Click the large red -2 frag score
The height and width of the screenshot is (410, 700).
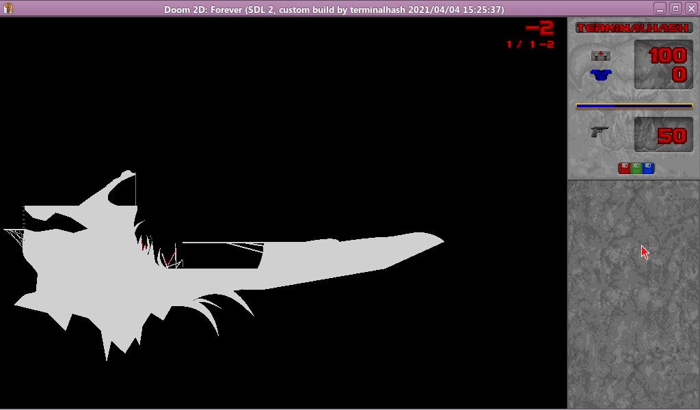click(x=540, y=29)
